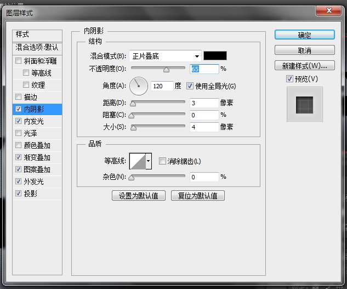The image size is (347, 289).
Task: Click the style preview thumbnail
Action: click(x=304, y=105)
